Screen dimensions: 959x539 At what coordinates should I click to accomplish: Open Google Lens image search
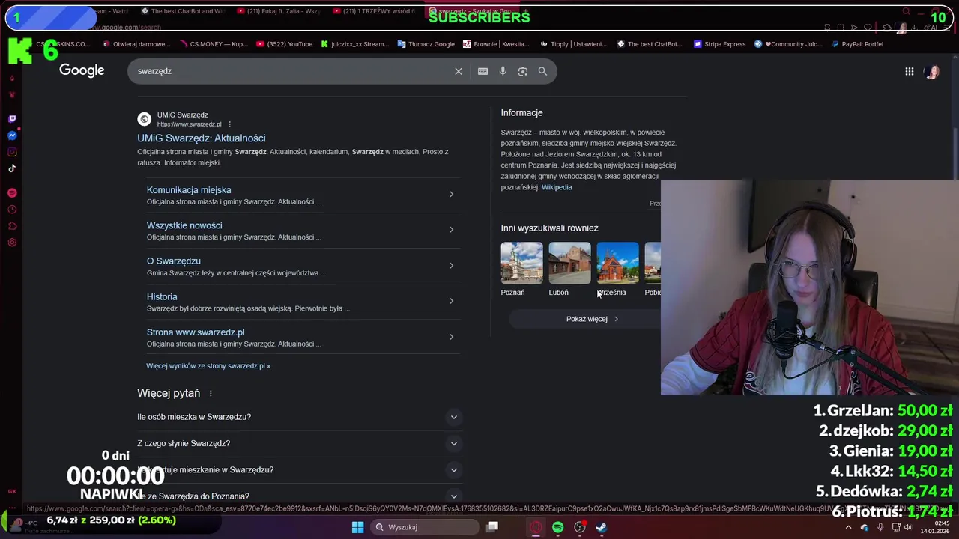[x=523, y=71]
